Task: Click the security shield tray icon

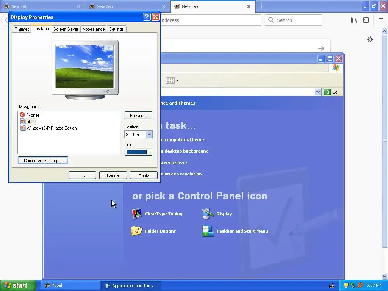Action: [346, 285]
